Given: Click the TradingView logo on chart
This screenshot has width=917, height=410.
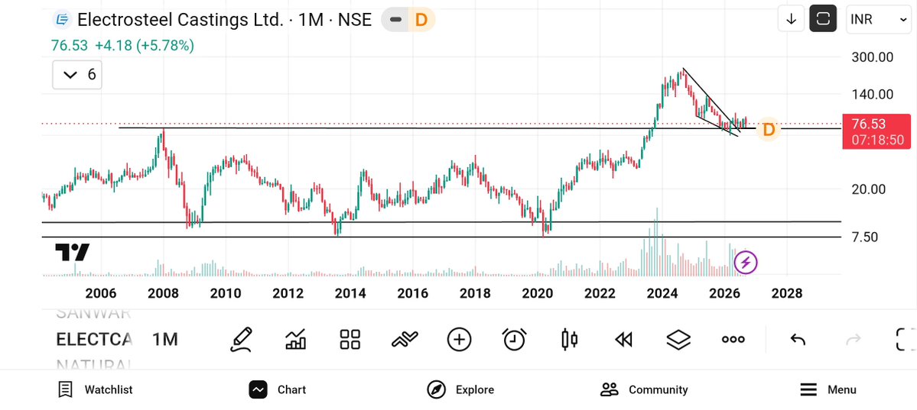Looking at the screenshot, I should 73,252.
